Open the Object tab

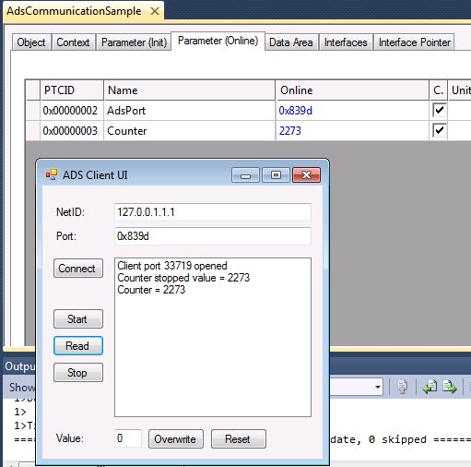pos(31,42)
